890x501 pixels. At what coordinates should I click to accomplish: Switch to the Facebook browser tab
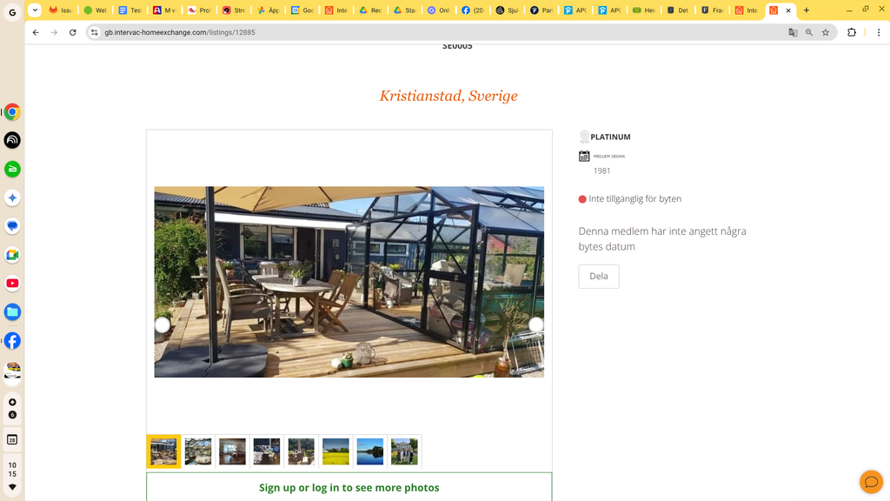coord(472,10)
